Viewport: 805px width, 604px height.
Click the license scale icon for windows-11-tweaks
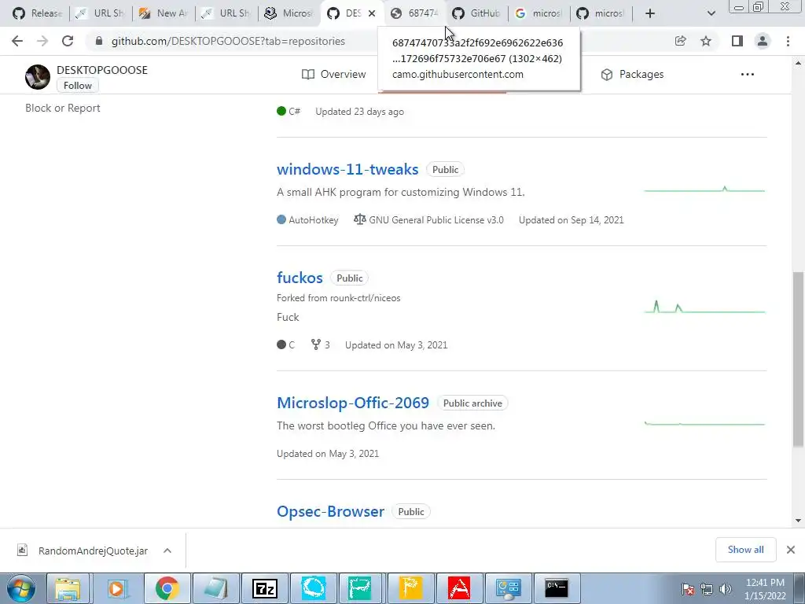(x=359, y=219)
